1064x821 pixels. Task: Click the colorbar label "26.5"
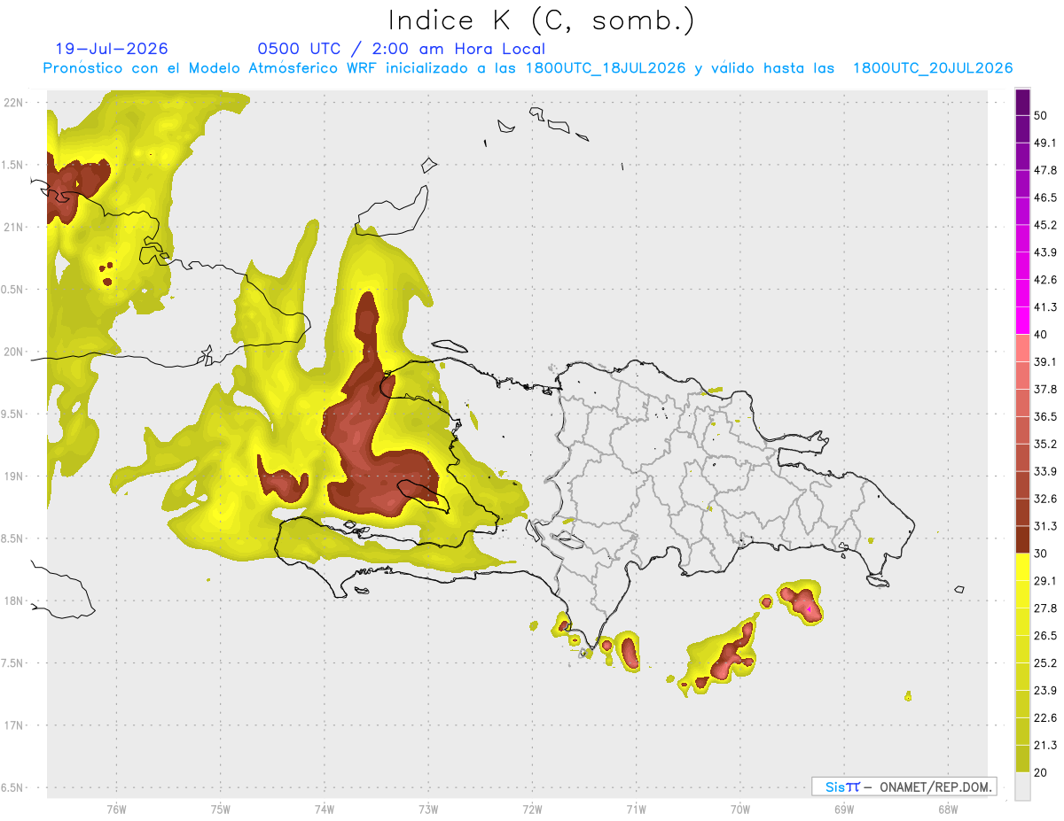(1045, 636)
